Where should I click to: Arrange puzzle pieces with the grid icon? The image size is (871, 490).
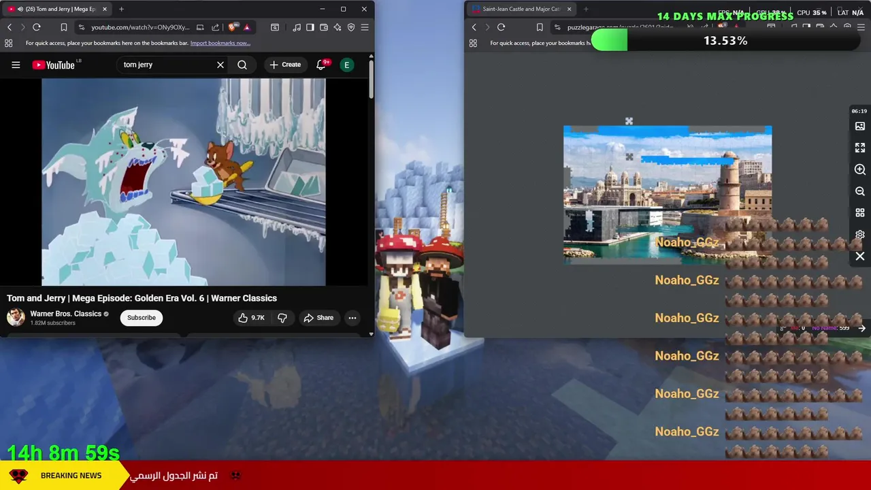(860, 213)
